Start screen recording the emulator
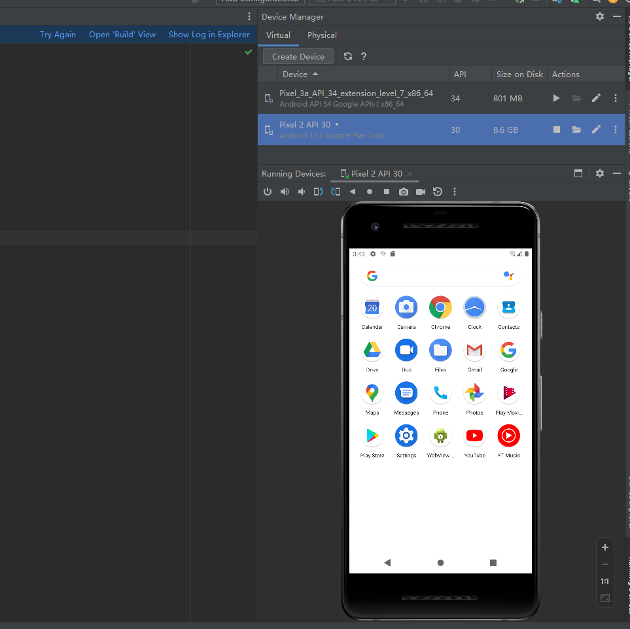 click(420, 192)
